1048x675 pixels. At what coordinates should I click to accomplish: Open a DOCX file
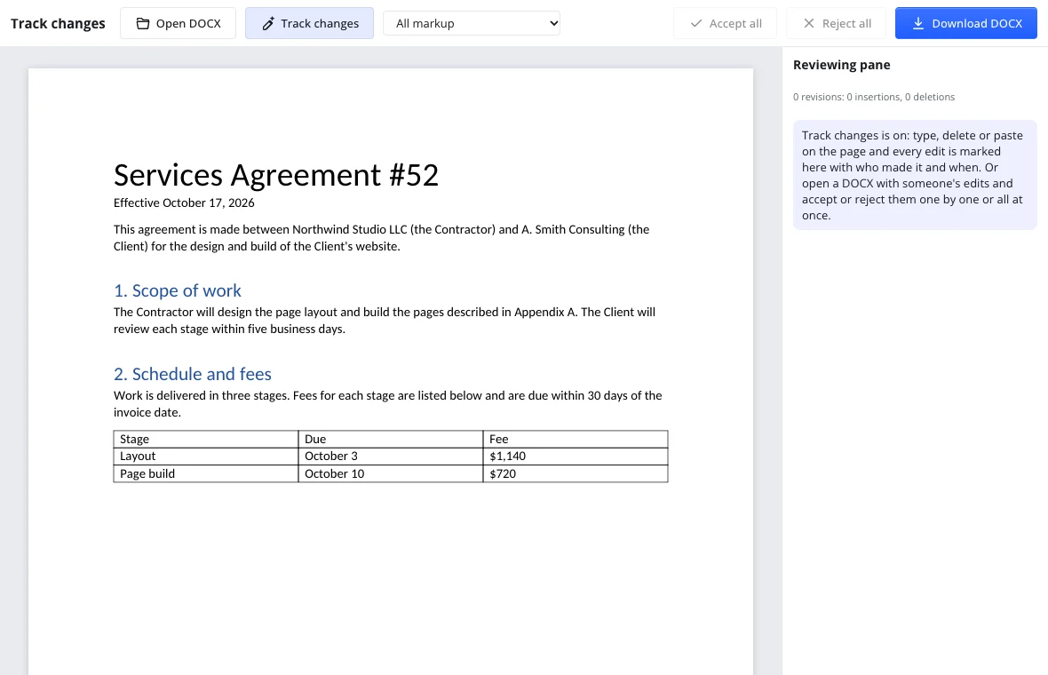click(x=178, y=23)
